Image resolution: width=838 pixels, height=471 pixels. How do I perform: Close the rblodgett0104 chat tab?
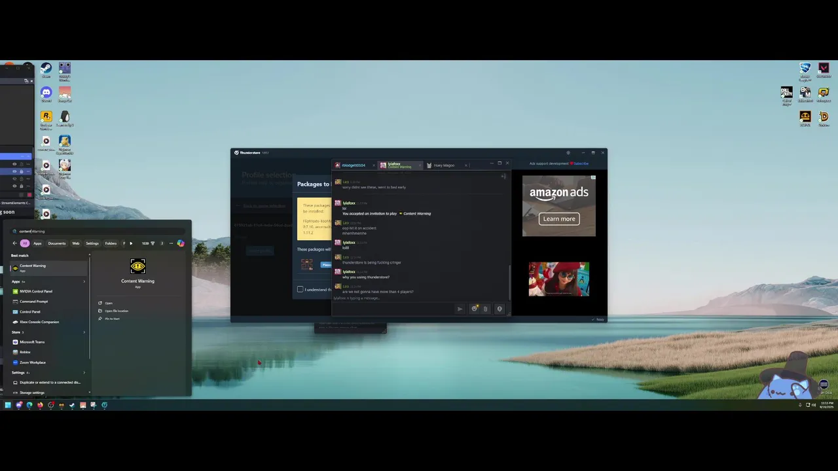[374, 166]
